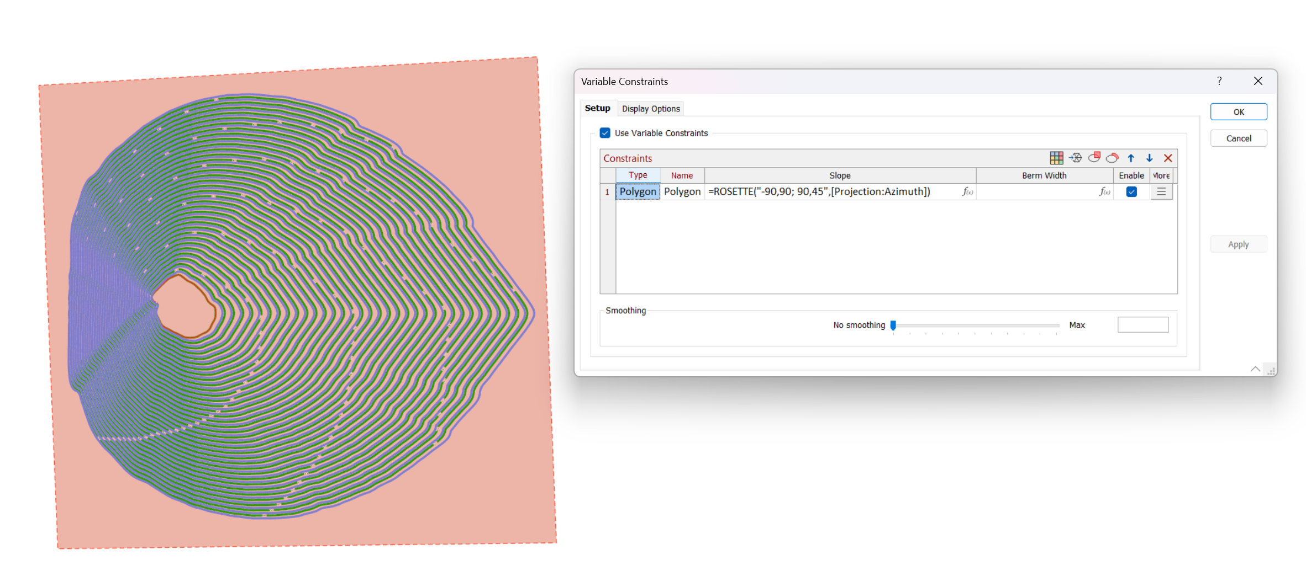
Task: Open the Berm Width fx expression editor
Action: [x=1104, y=192]
